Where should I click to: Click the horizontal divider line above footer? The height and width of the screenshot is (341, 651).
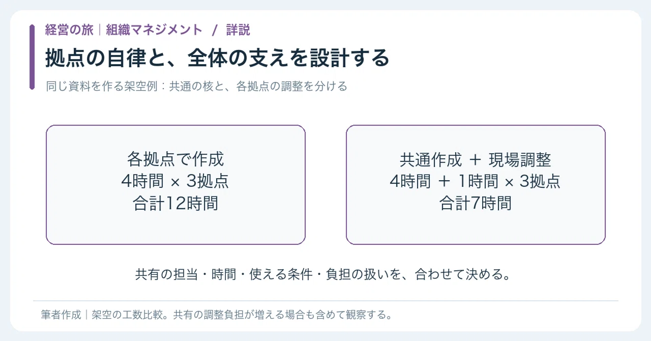tap(325, 301)
